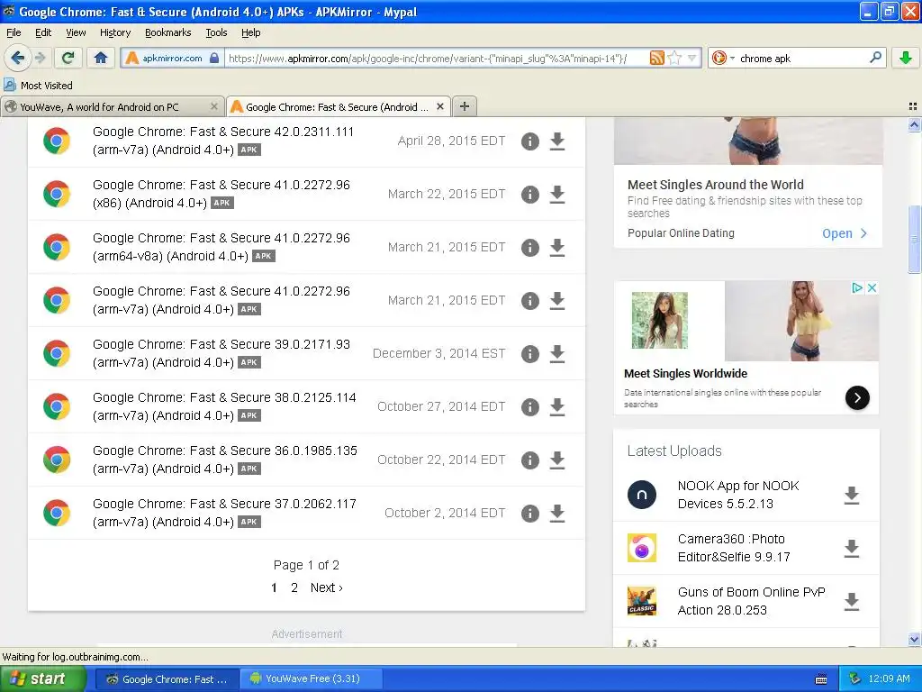Open the Help menu
This screenshot has height=692, width=922.
[250, 32]
